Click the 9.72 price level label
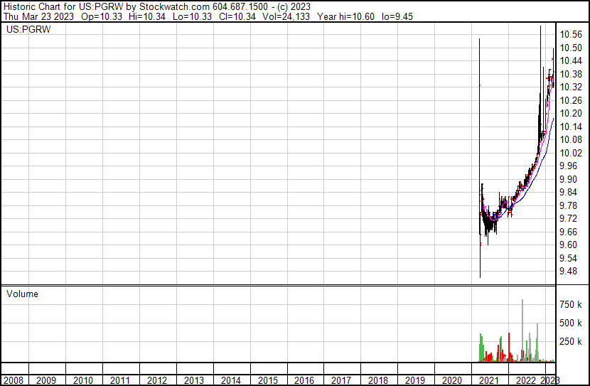This screenshot has width=590, height=386. click(x=571, y=218)
